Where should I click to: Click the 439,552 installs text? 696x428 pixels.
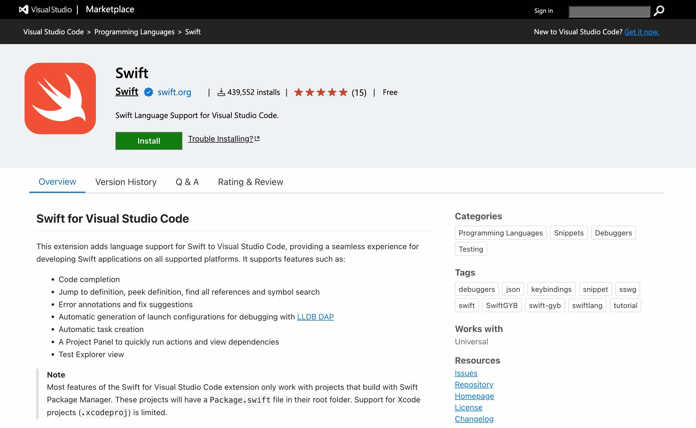pos(253,92)
